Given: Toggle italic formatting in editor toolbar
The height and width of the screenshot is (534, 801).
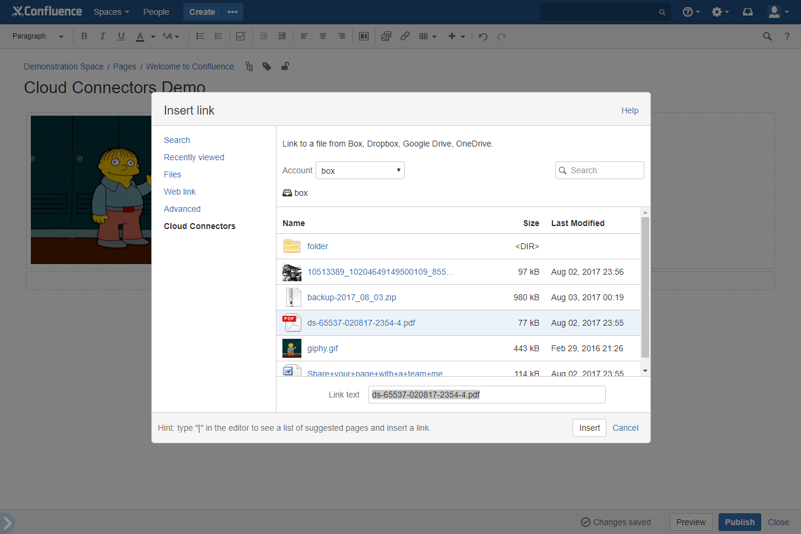Looking at the screenshot, I should 103,36.
